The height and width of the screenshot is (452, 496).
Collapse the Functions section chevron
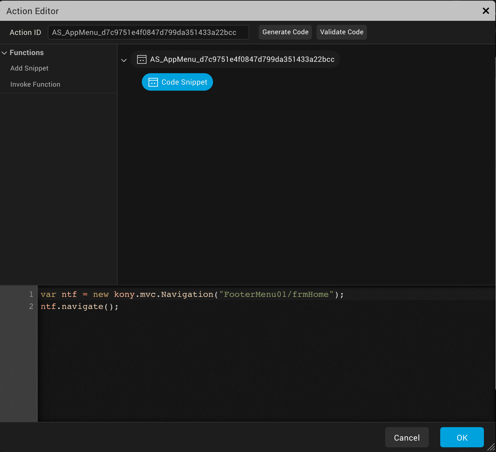click(4, 53)
